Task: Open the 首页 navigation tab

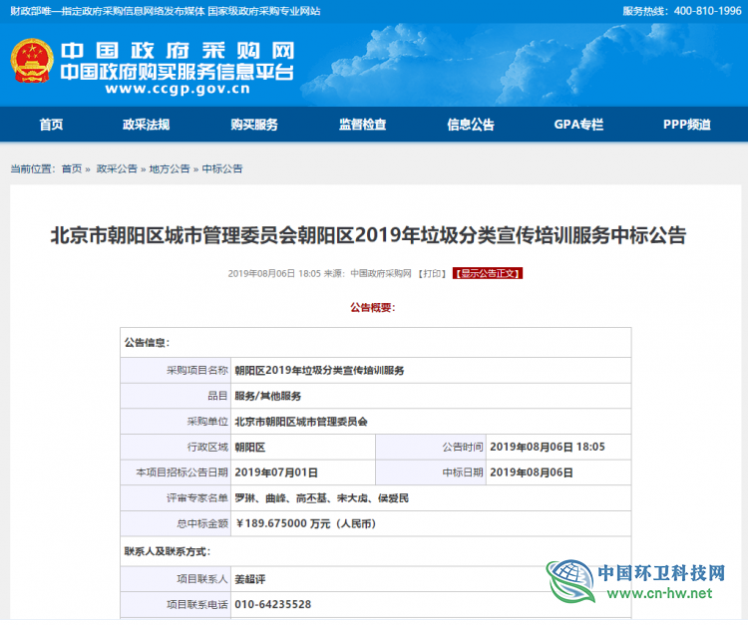Action: tap(51, 125)
